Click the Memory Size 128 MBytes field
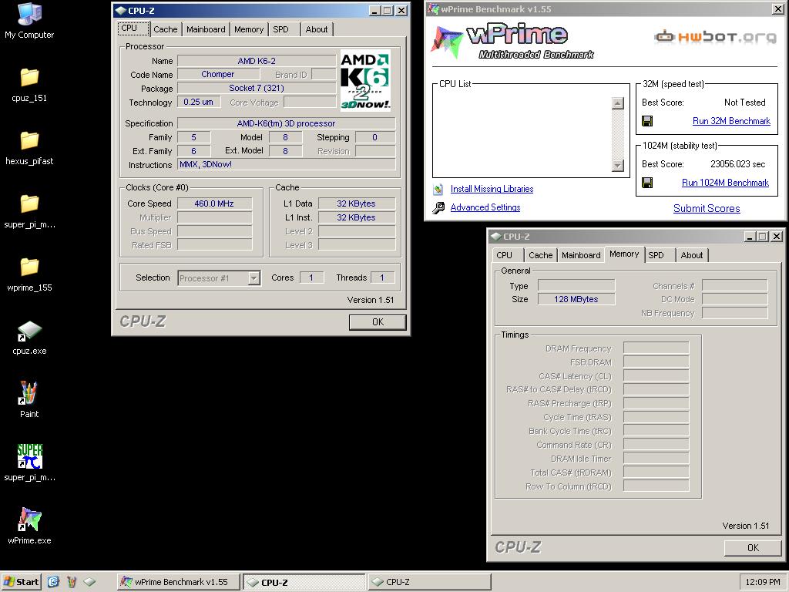The width and height of the screenshot is (789, 592). click(x=576, y=299)
